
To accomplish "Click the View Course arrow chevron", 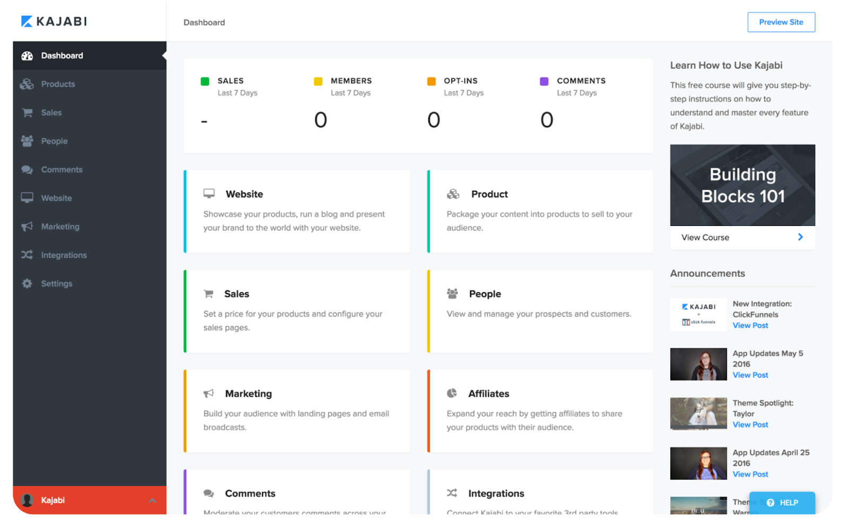I will pyautogui.click(x=800, y=237).
